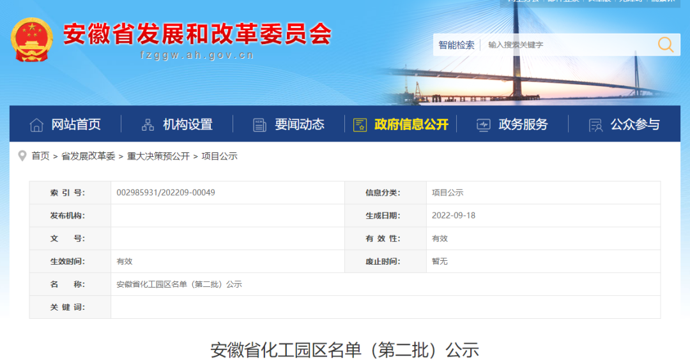Click the 有效 value in 有效性 row

point(440,238)
